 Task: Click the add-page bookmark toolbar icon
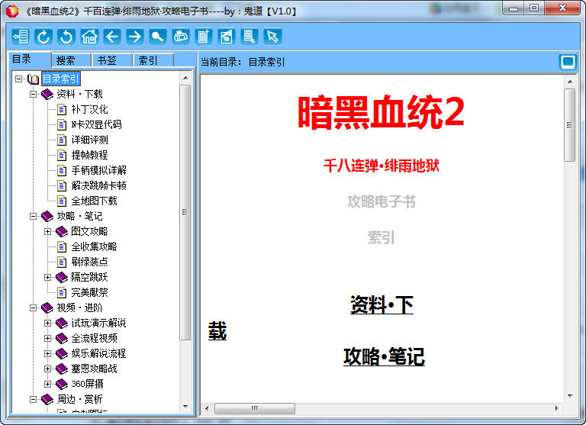(204, 37)
